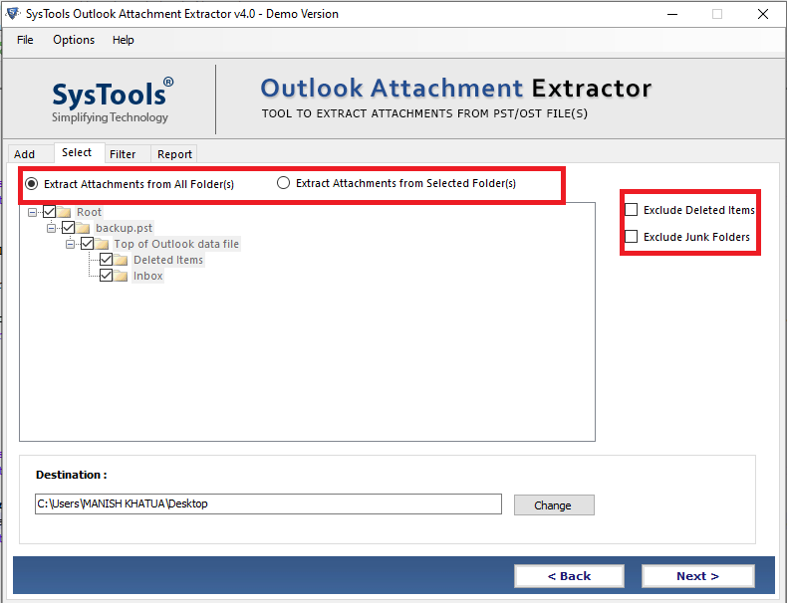Select the Root label in tree
The height and width of the screenshot is (603, 787).
90,212
